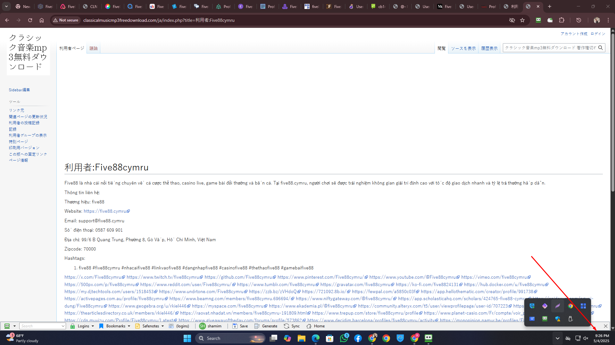This screenshot has height=345, width=615.
Task: Open Facebook from the taskbar
Action: (x=358, y=338)
